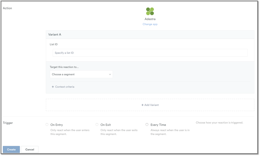
Task: Click the 'List ID' field label
Action: [54, 44]
